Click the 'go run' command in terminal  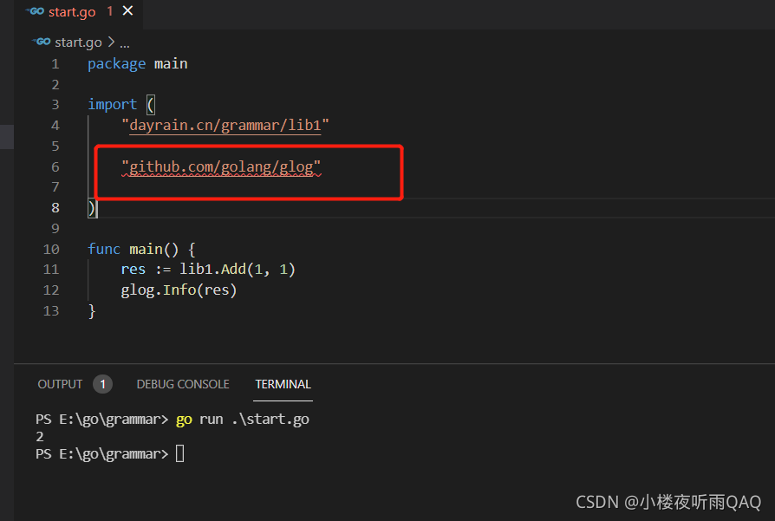[x=199, y=420]
